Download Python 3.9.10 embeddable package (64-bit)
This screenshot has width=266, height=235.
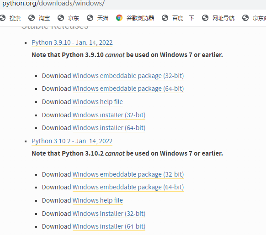click(x=128, y=89)
